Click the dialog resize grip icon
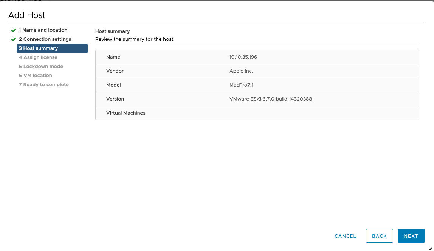 tap(431, 248)
